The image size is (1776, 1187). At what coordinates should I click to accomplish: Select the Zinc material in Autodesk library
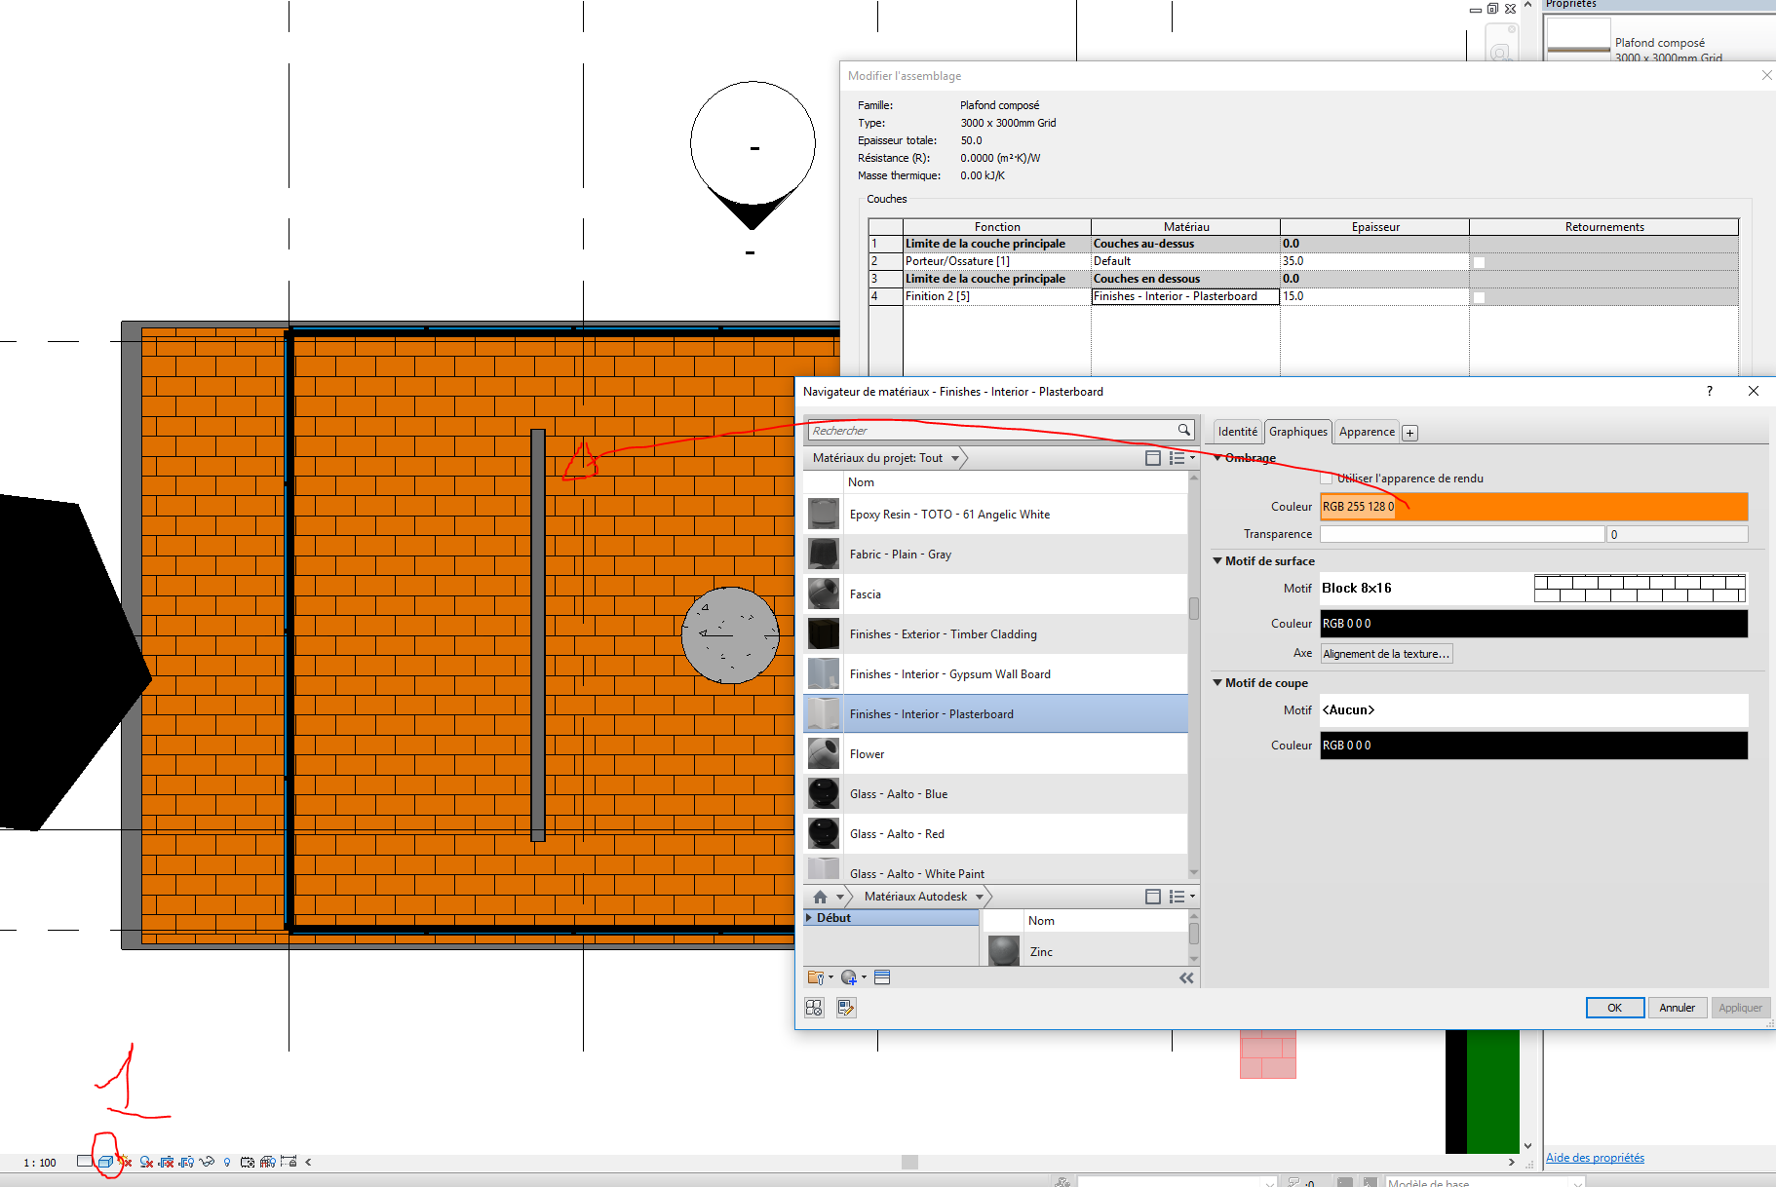pos(1085,951)
